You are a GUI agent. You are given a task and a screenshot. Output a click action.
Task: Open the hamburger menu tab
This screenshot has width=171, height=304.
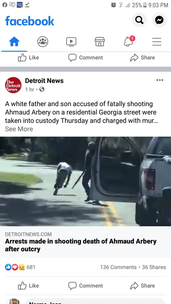[x=157, y=42]
